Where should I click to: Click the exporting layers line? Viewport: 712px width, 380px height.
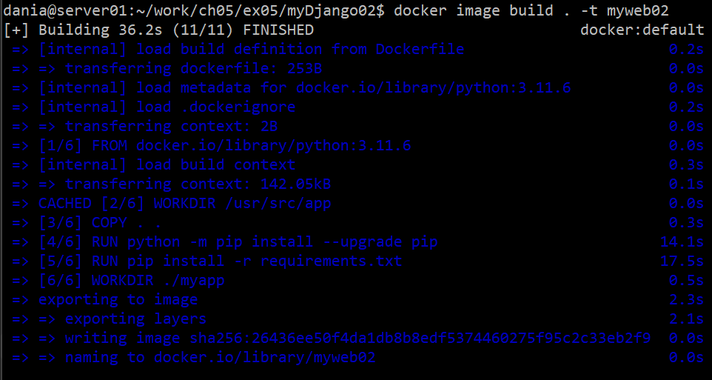[x=135, y=319]
